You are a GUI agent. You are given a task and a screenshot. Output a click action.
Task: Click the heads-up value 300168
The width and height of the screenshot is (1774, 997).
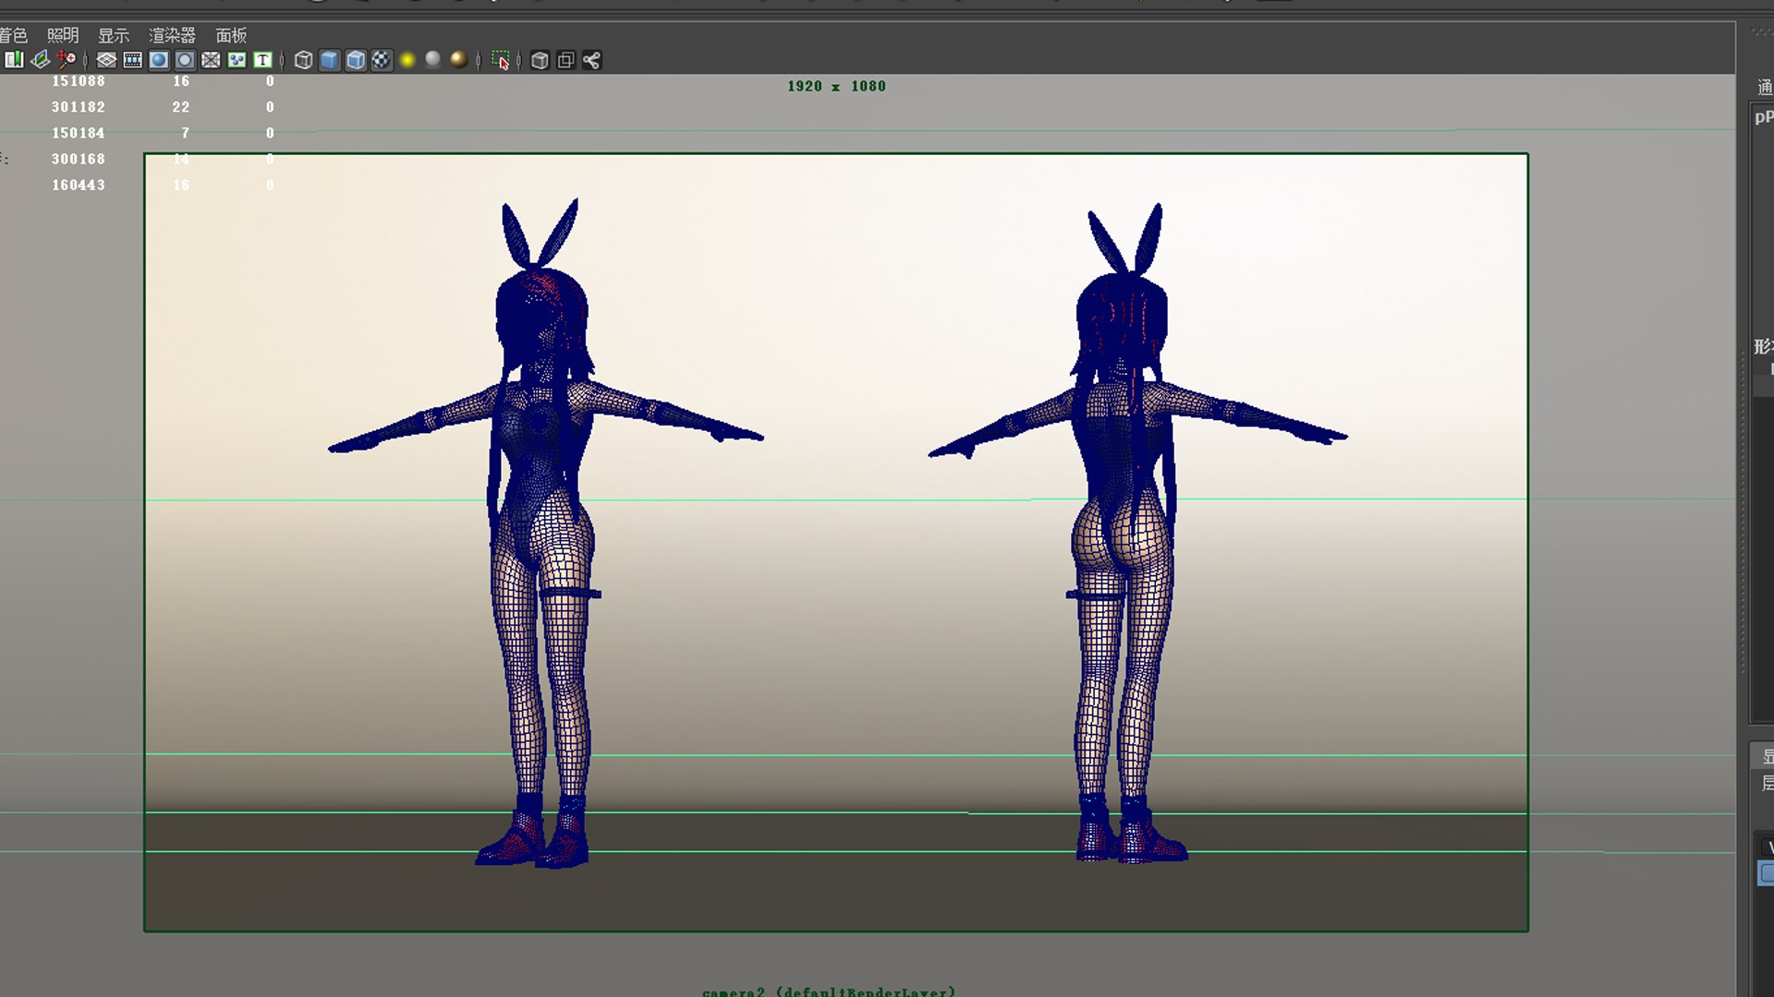click(79, 159)
